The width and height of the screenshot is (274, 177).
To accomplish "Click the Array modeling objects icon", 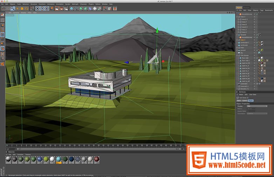I will pyautogui.click(x=85, y=8).
